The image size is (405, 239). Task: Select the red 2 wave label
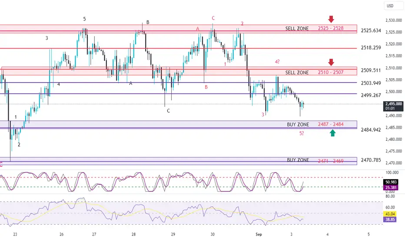pyautogui.click(x=242, y=23)
